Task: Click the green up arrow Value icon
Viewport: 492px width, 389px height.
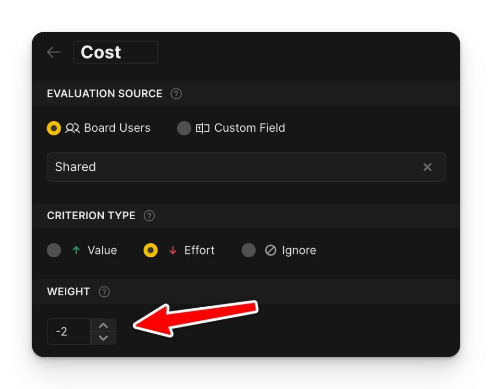Action: (76, 251)
